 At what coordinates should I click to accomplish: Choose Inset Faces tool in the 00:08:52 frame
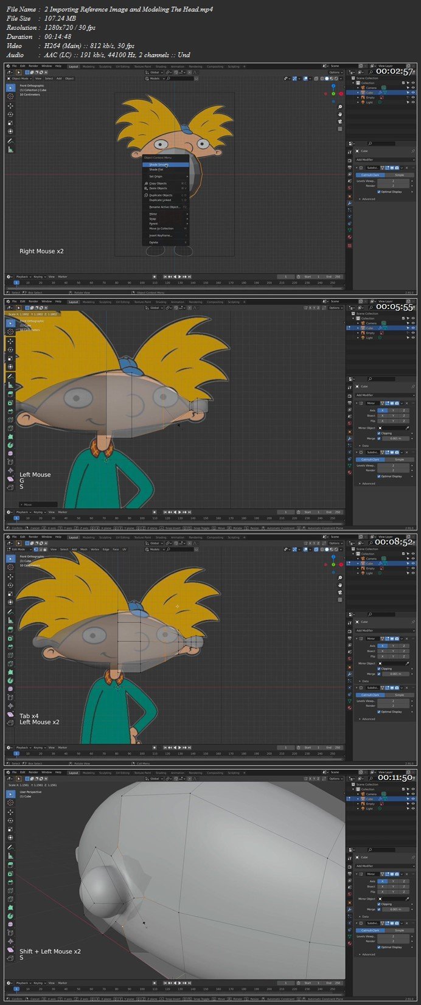[10, 639]
